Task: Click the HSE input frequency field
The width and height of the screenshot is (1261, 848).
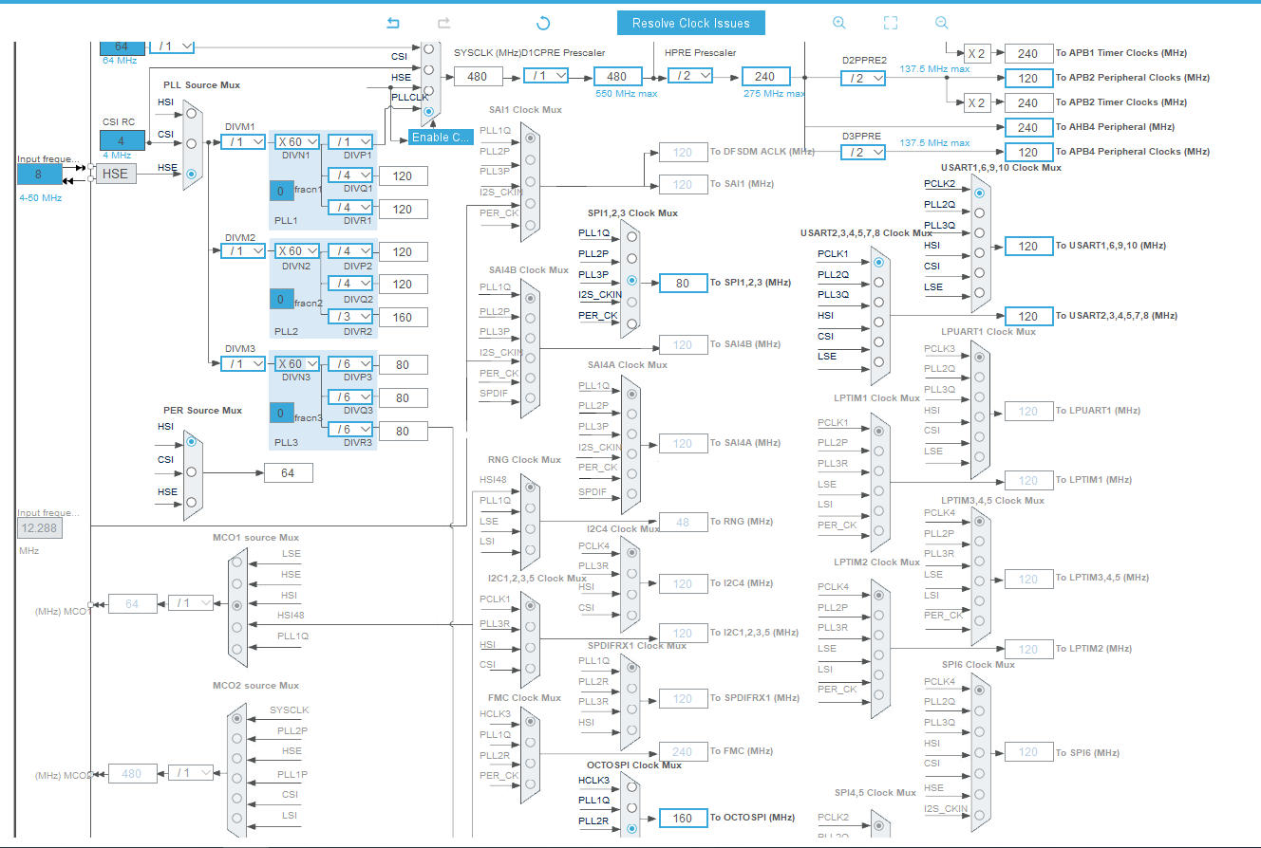Action: click(x=39, y=175)
